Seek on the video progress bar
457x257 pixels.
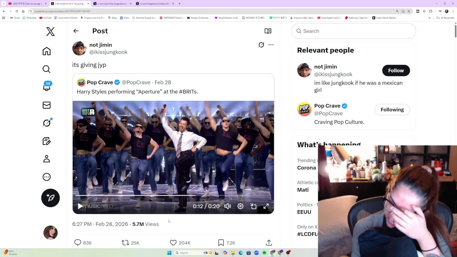173,196
